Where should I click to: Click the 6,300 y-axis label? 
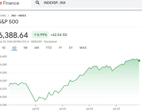[x=3, y=97]
